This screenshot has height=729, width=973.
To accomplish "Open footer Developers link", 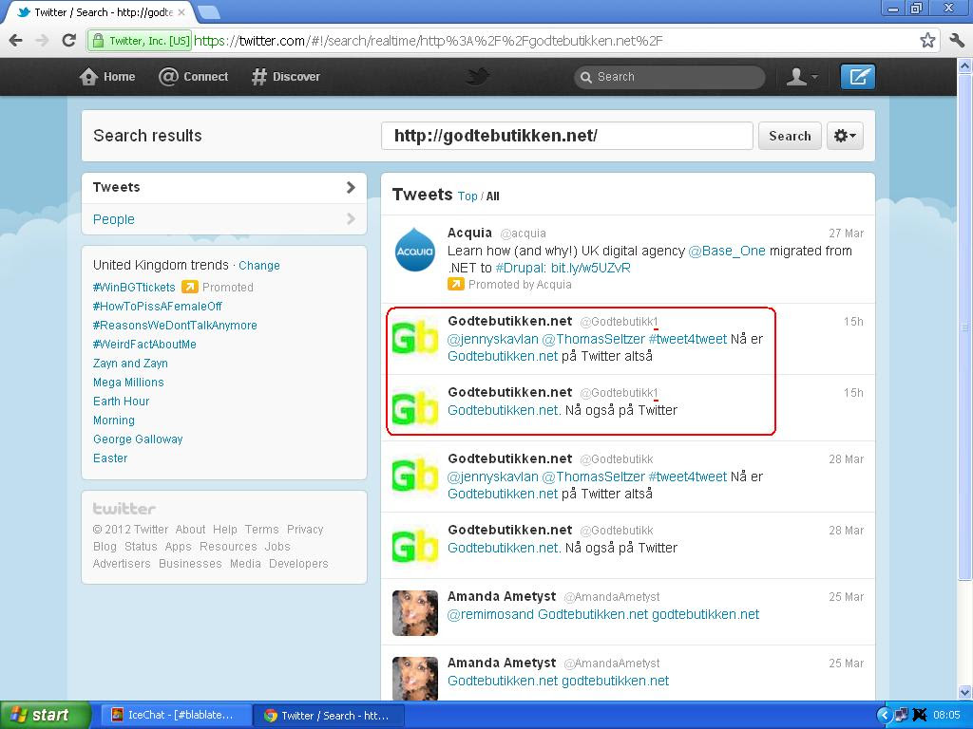I will click(298, 564).
